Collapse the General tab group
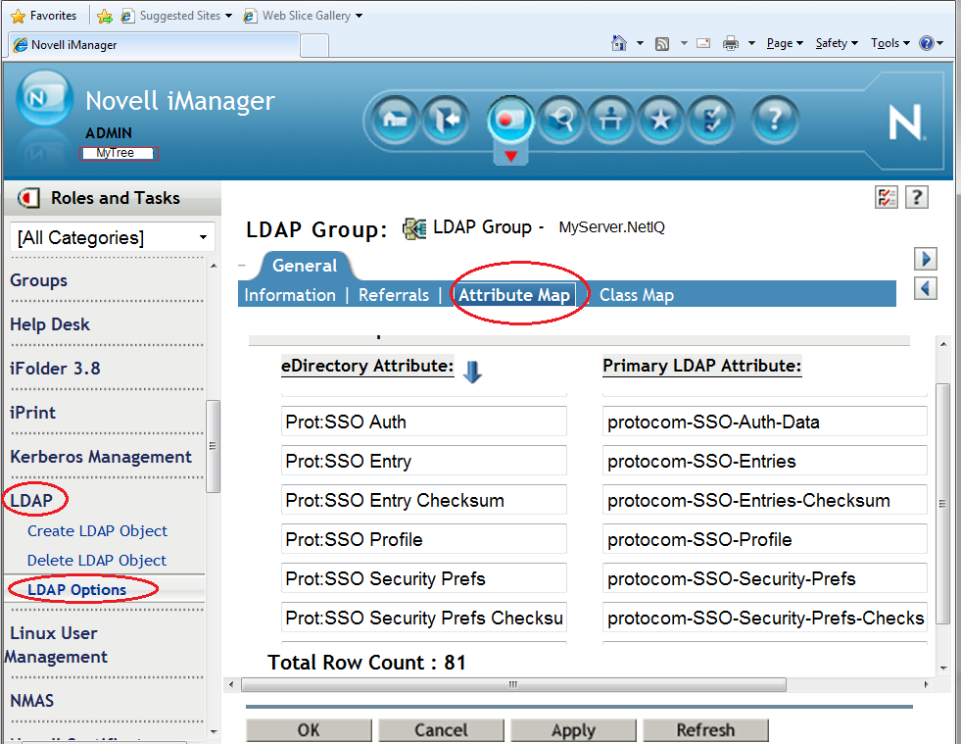 pos(243,266)
